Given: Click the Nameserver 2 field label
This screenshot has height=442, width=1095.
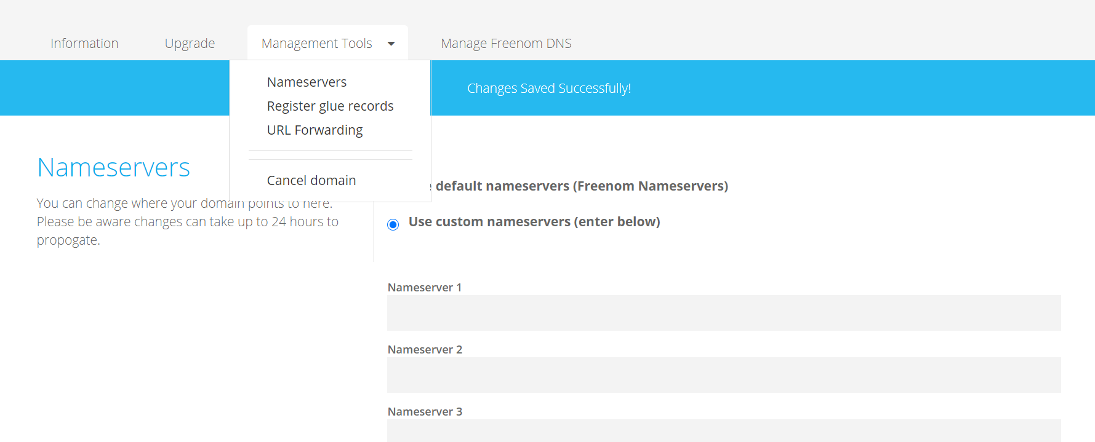Looking at the screenshot, I should pyautogui.click(x=425, y=349).
